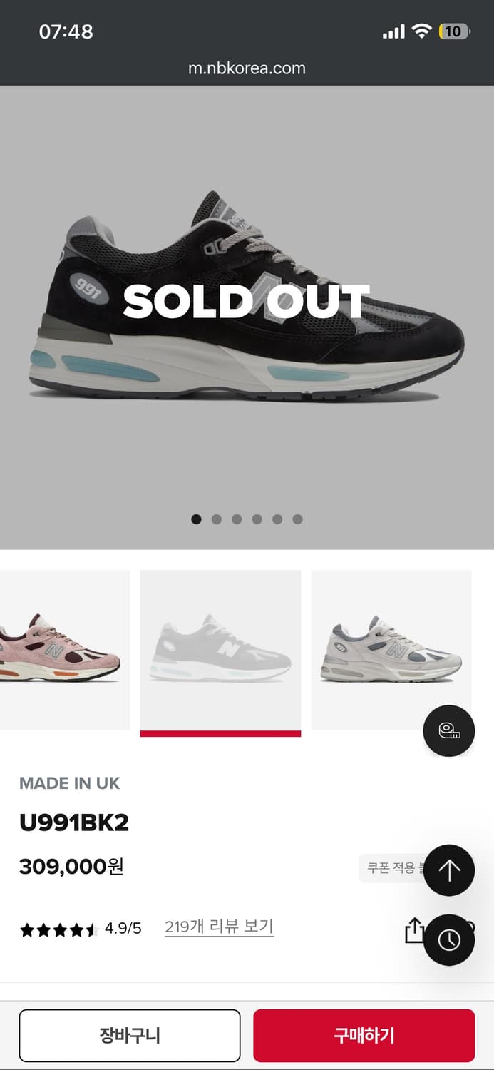Go to third image carousel dot

click(237, 519)
